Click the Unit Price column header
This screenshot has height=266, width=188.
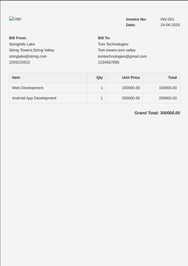[x=131, y=78]
